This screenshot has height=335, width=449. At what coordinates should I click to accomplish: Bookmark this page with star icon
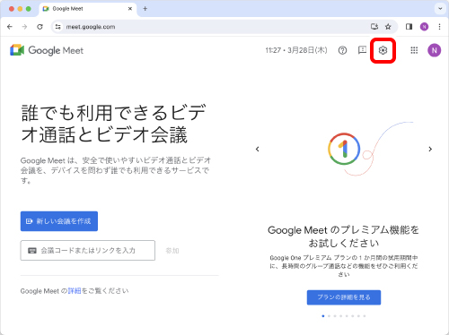coord(388,27)
